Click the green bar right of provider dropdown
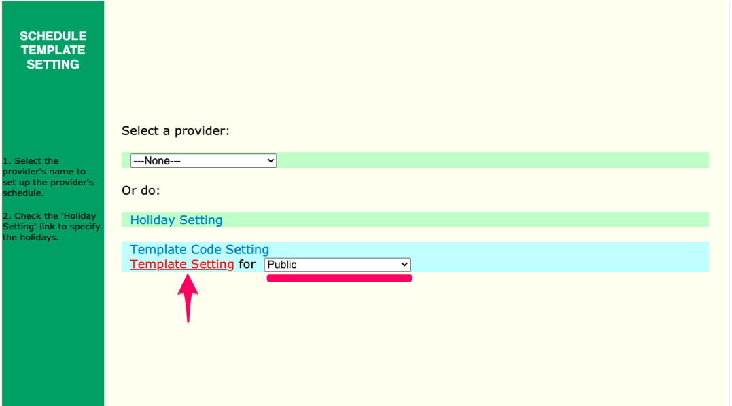732x406 pixels. coord(489,160)
